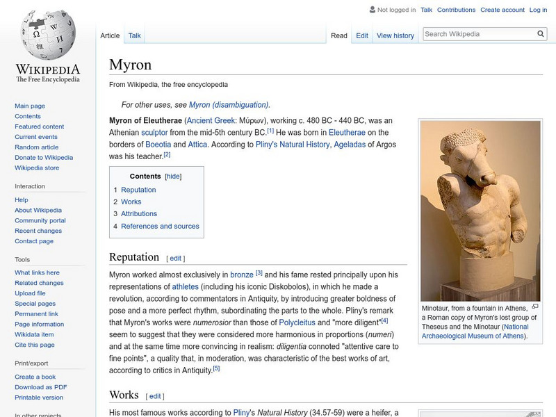
Task: Open citation footnote 3 after bronze
Action: (259, 273)
